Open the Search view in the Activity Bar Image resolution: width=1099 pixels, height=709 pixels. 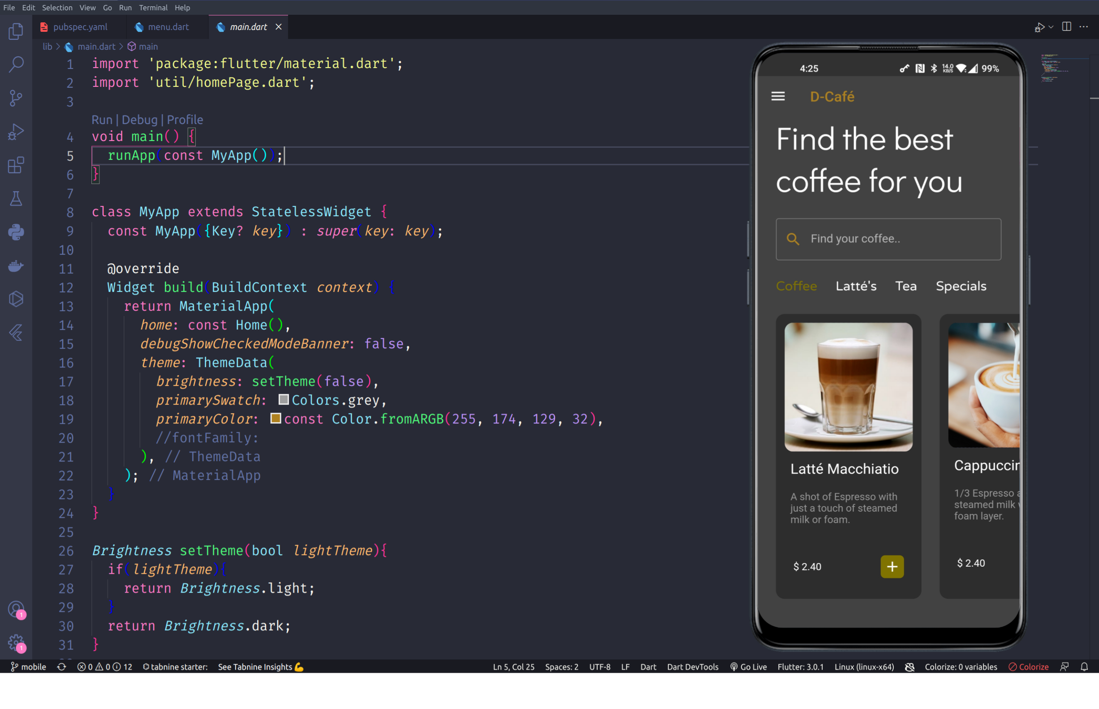coord(16,64)
